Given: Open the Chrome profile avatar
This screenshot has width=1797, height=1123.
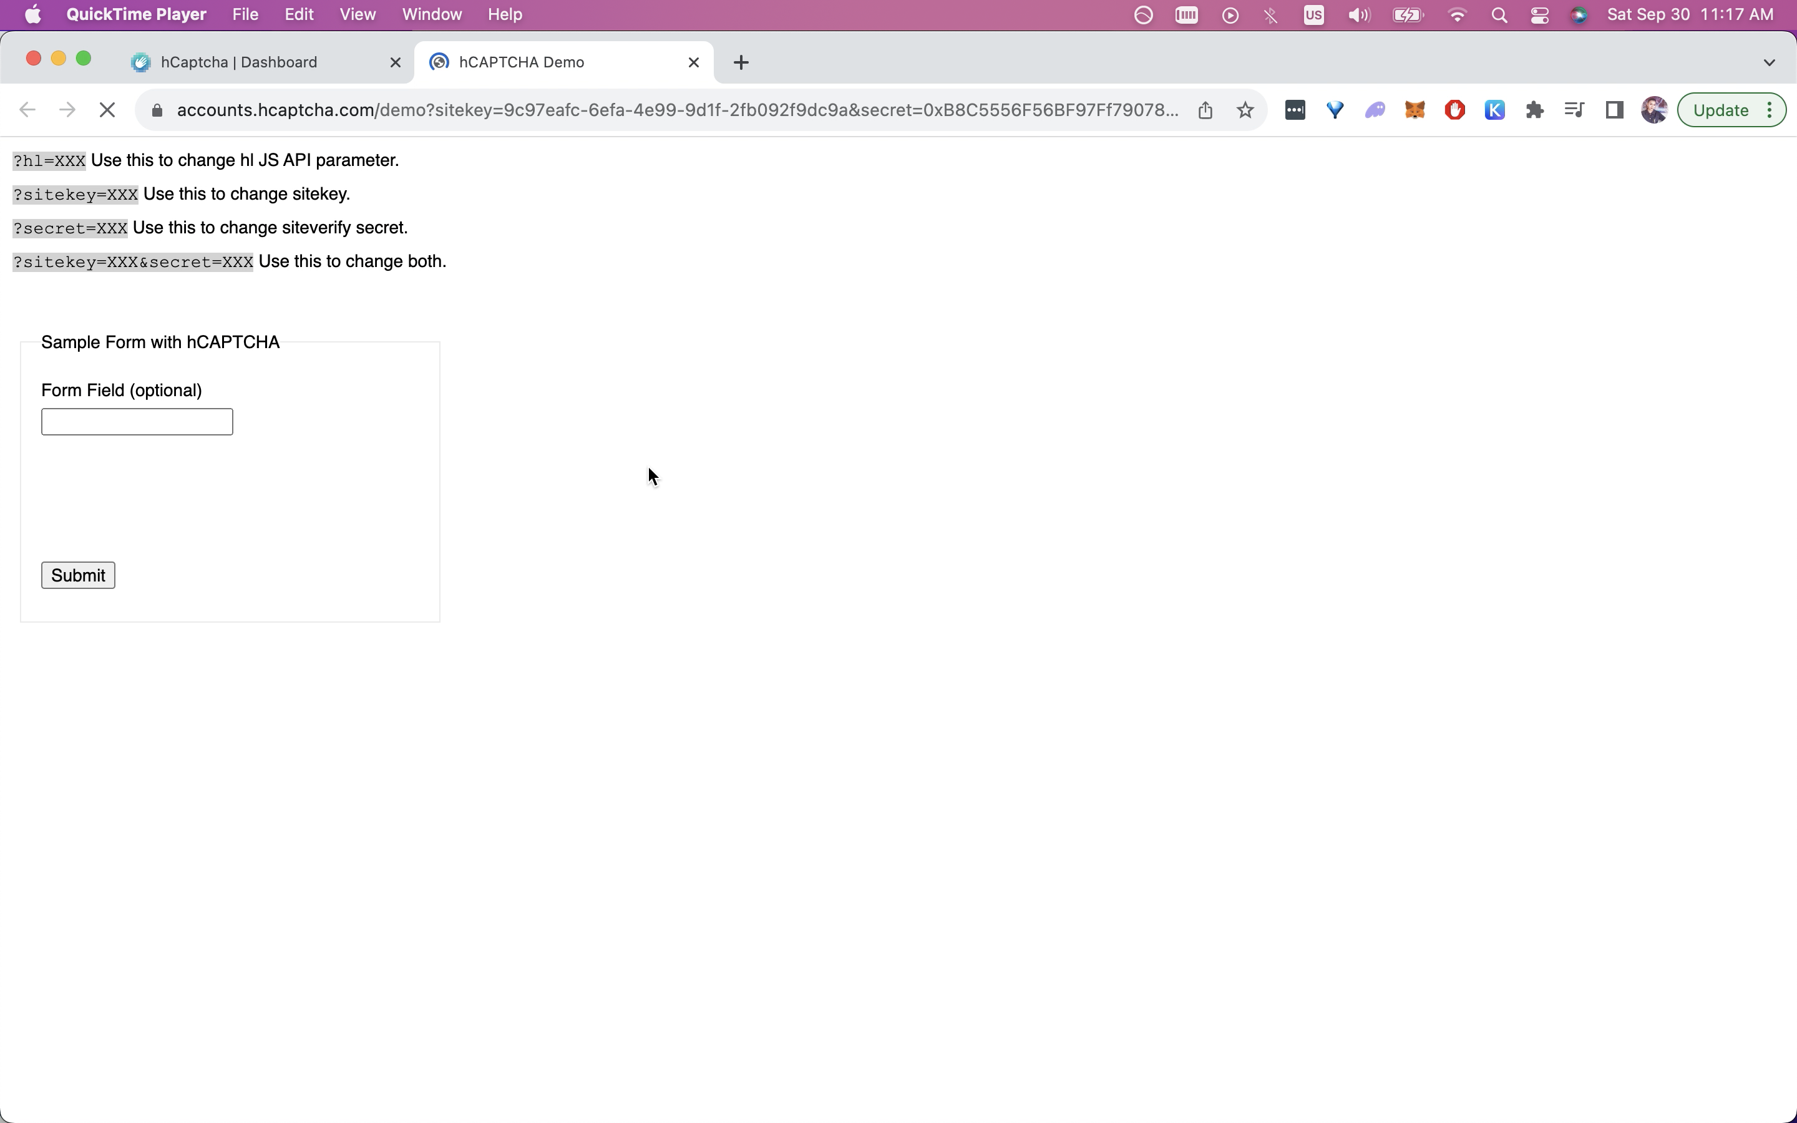Looking at the screenshot, I should point(1653,110).
